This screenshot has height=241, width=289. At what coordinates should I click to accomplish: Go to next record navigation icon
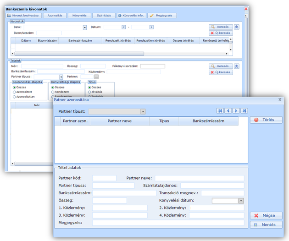236,111
